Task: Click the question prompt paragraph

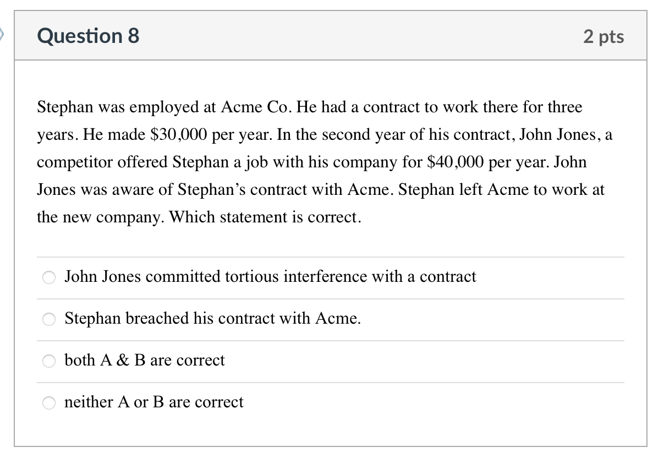Action: [x=325, y=162]
